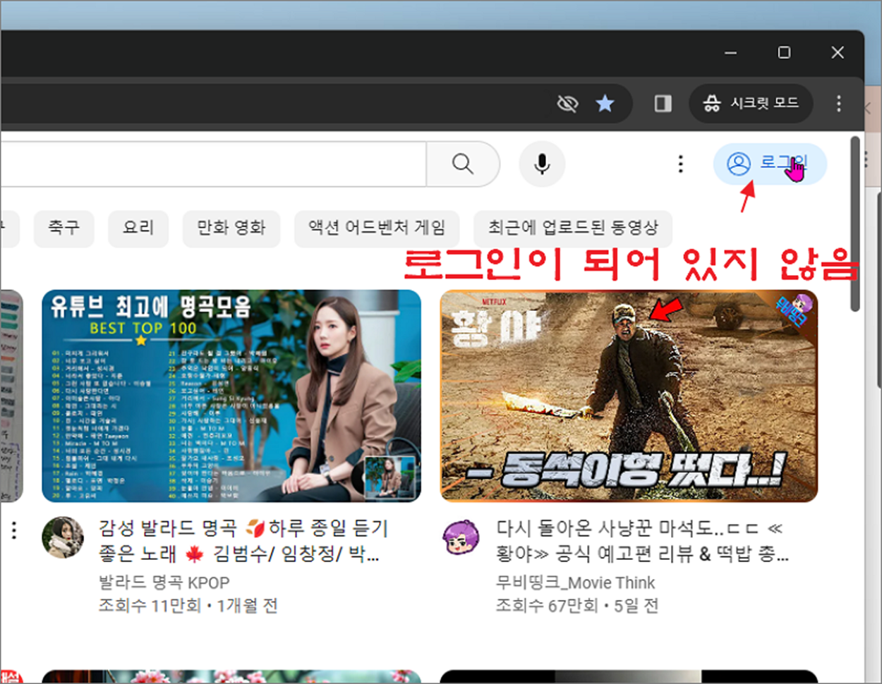The height and width of the screenshot is (684, 882).
Task: Click the 발라드 명곡 KPOP channel avatar
Action: [x=63, y=537]
